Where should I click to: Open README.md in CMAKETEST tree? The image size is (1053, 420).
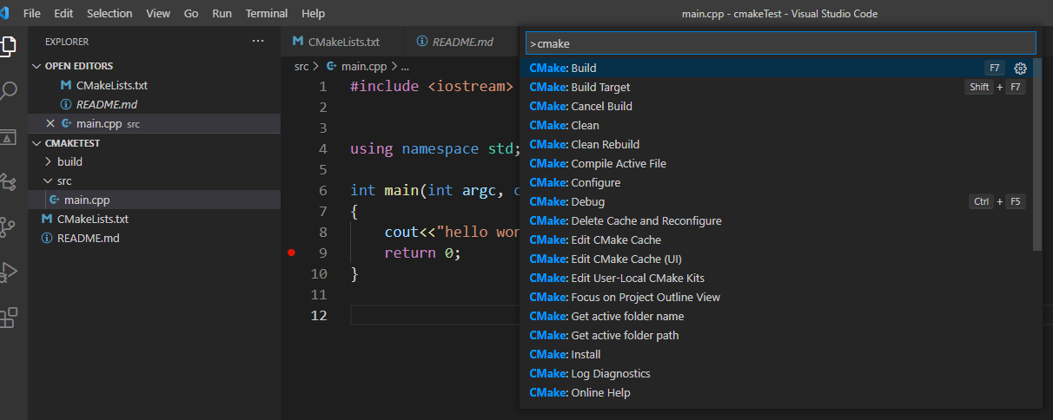point(154,238)
